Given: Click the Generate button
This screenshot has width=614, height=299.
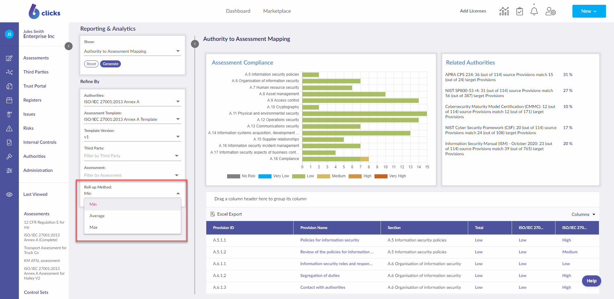Looking at the screenshot, I should point(111,64).
